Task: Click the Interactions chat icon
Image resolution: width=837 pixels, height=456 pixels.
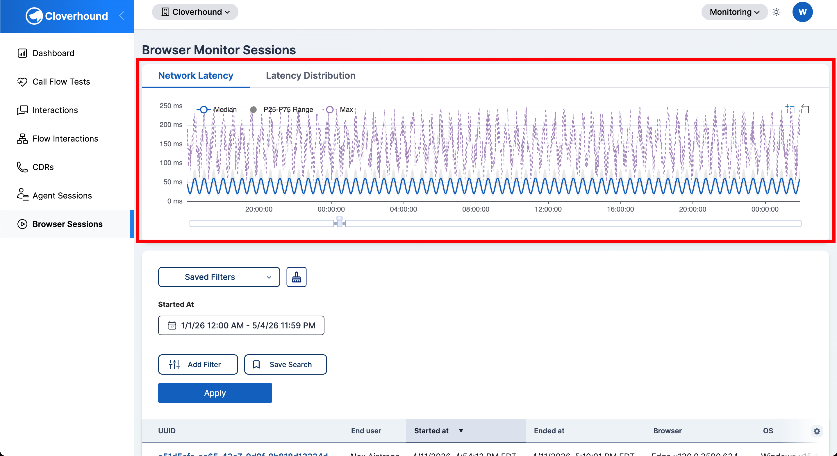Action: [22, 110]
